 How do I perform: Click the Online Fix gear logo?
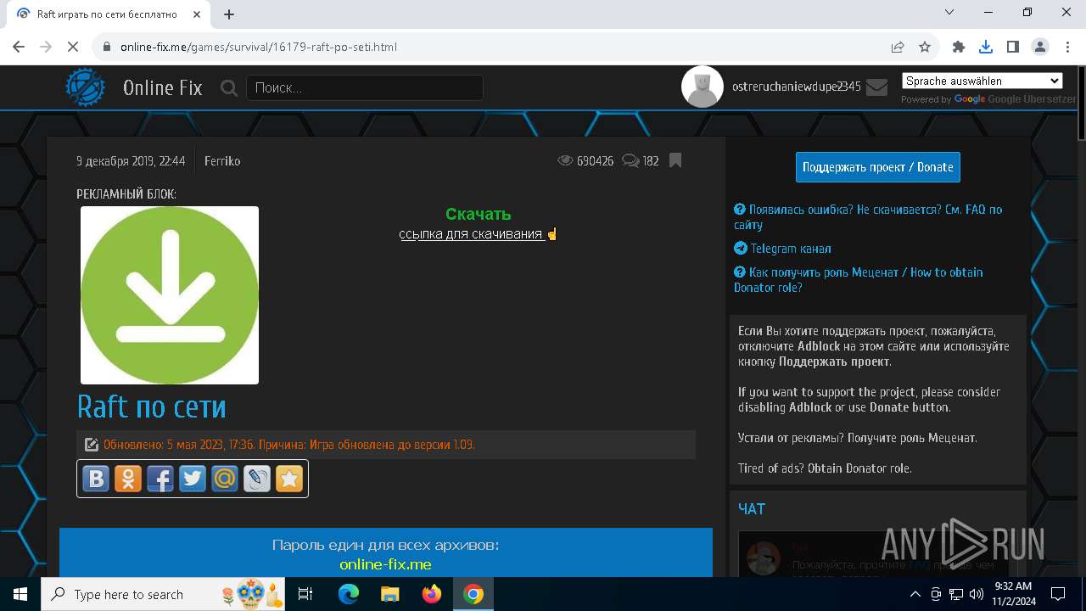coord(86,87)
